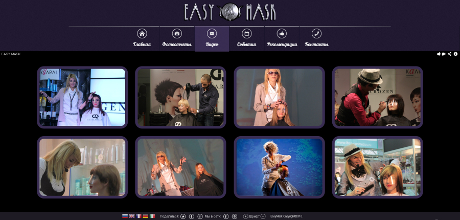Open the info icon at top right

coord(455,54)
